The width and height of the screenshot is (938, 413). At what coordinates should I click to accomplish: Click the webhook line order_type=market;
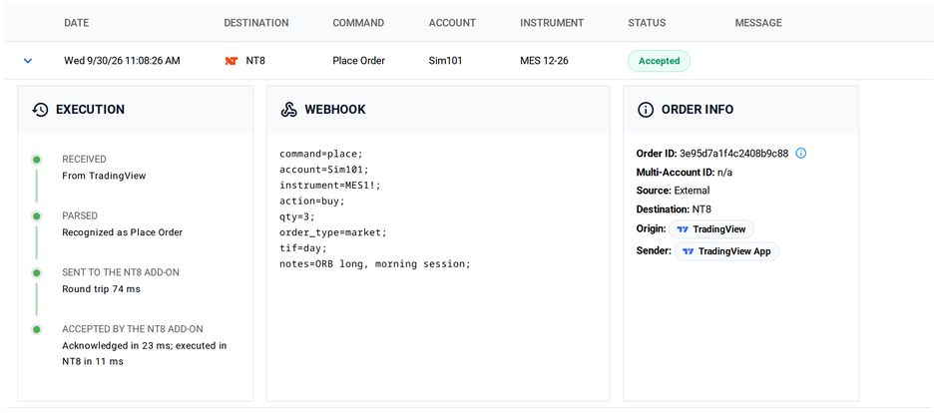pos(333,232)
